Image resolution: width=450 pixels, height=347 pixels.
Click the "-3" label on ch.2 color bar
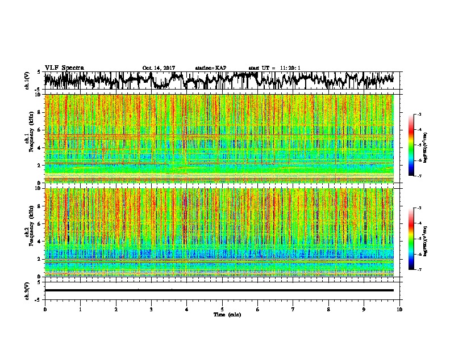pyautogui.click(x=419, y=208)
